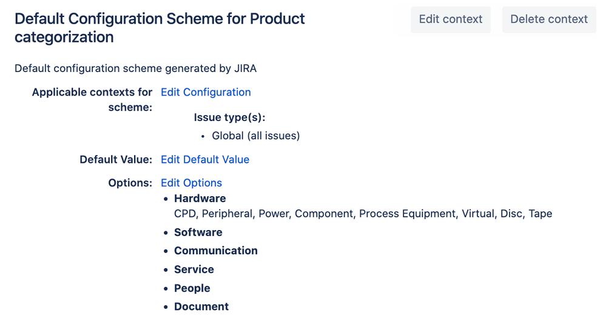Click the Edit context button
The height and width of the screenshot is (319, 606).
(x=450, y=19)
